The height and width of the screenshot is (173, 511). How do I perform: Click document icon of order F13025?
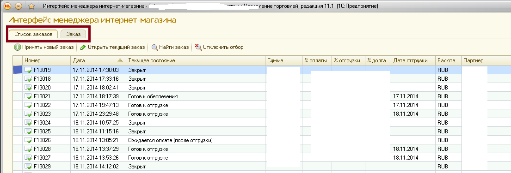point(28,131)
